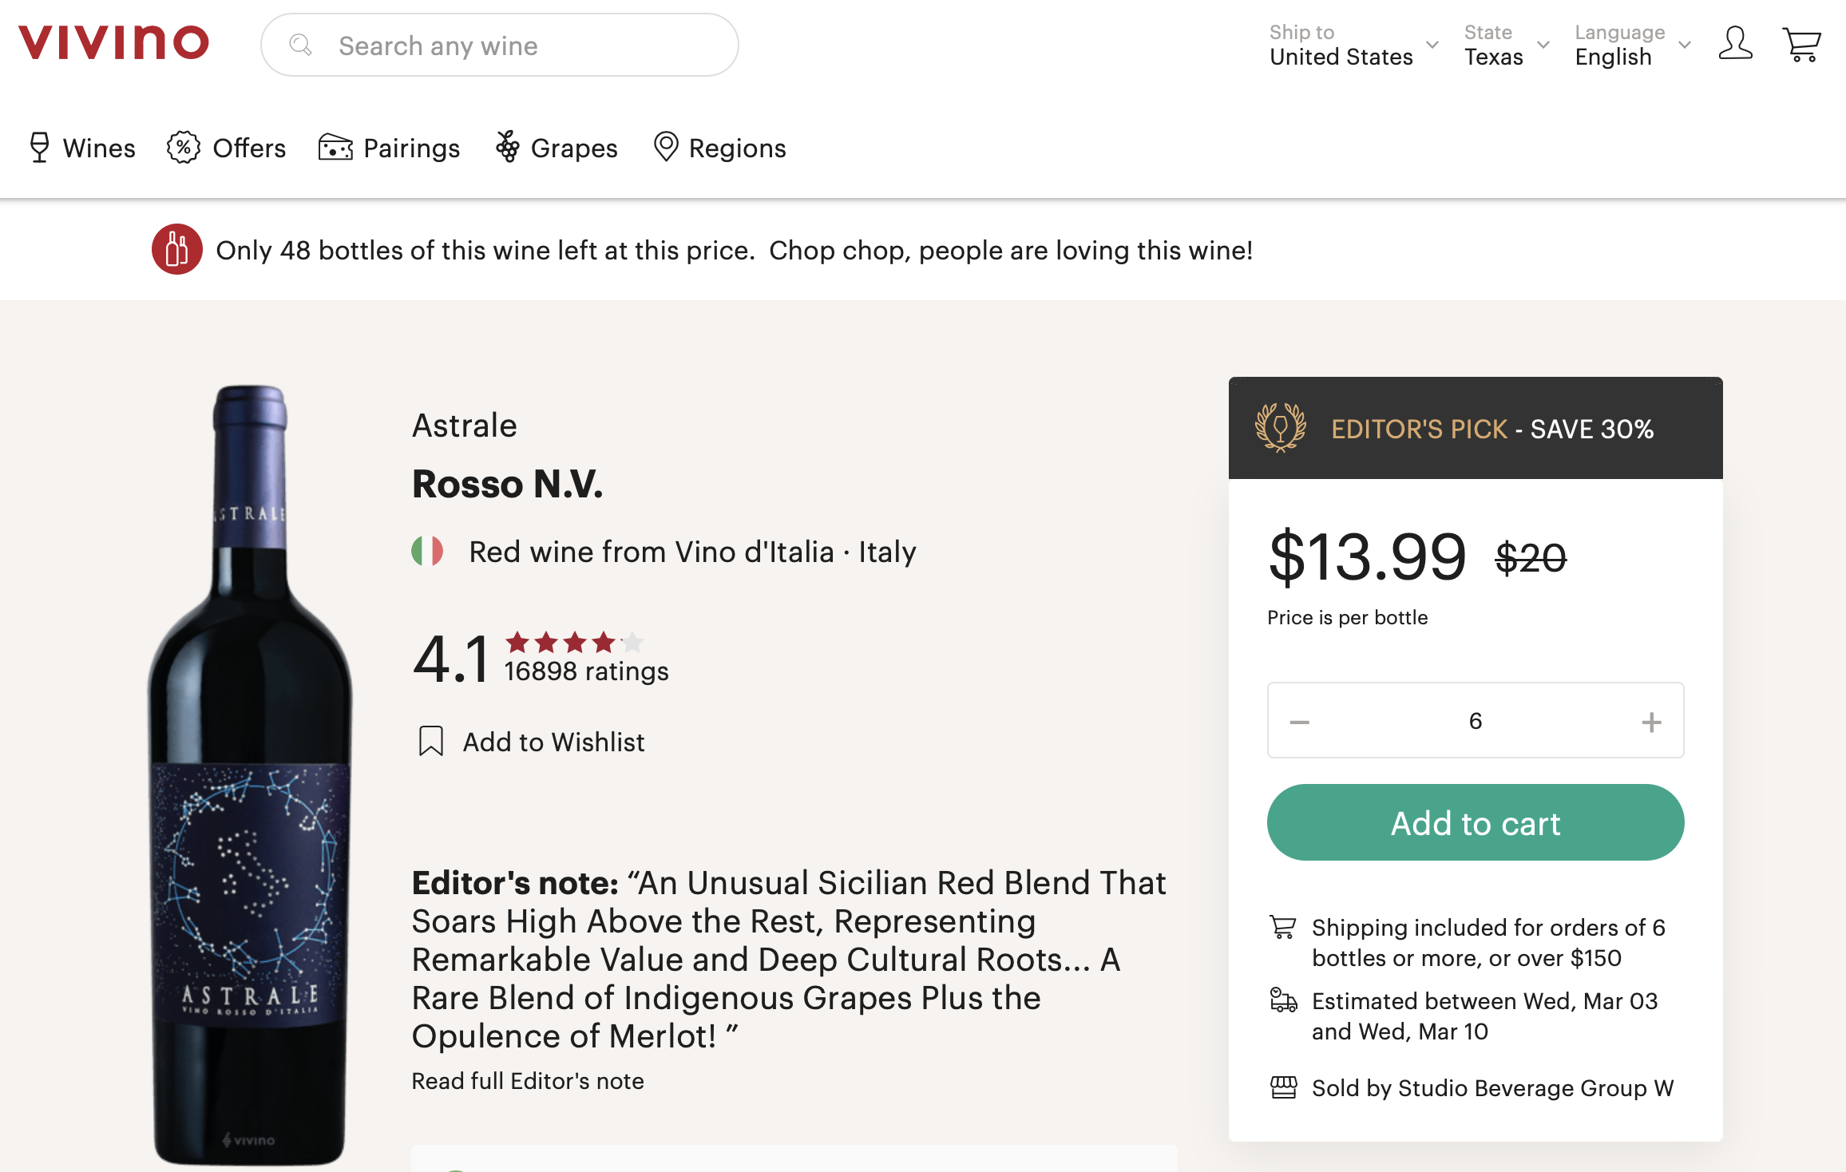This screenshot has width=1846, height=1172.
Task: Decrease bottle quantity with minus button
Action: 1299,722
